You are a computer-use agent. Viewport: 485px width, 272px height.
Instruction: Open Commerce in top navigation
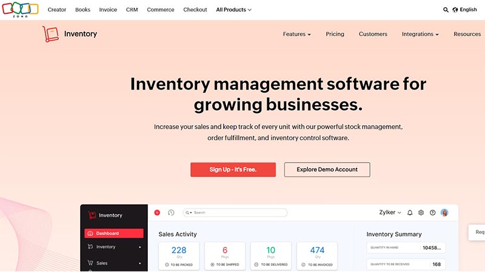161,10
